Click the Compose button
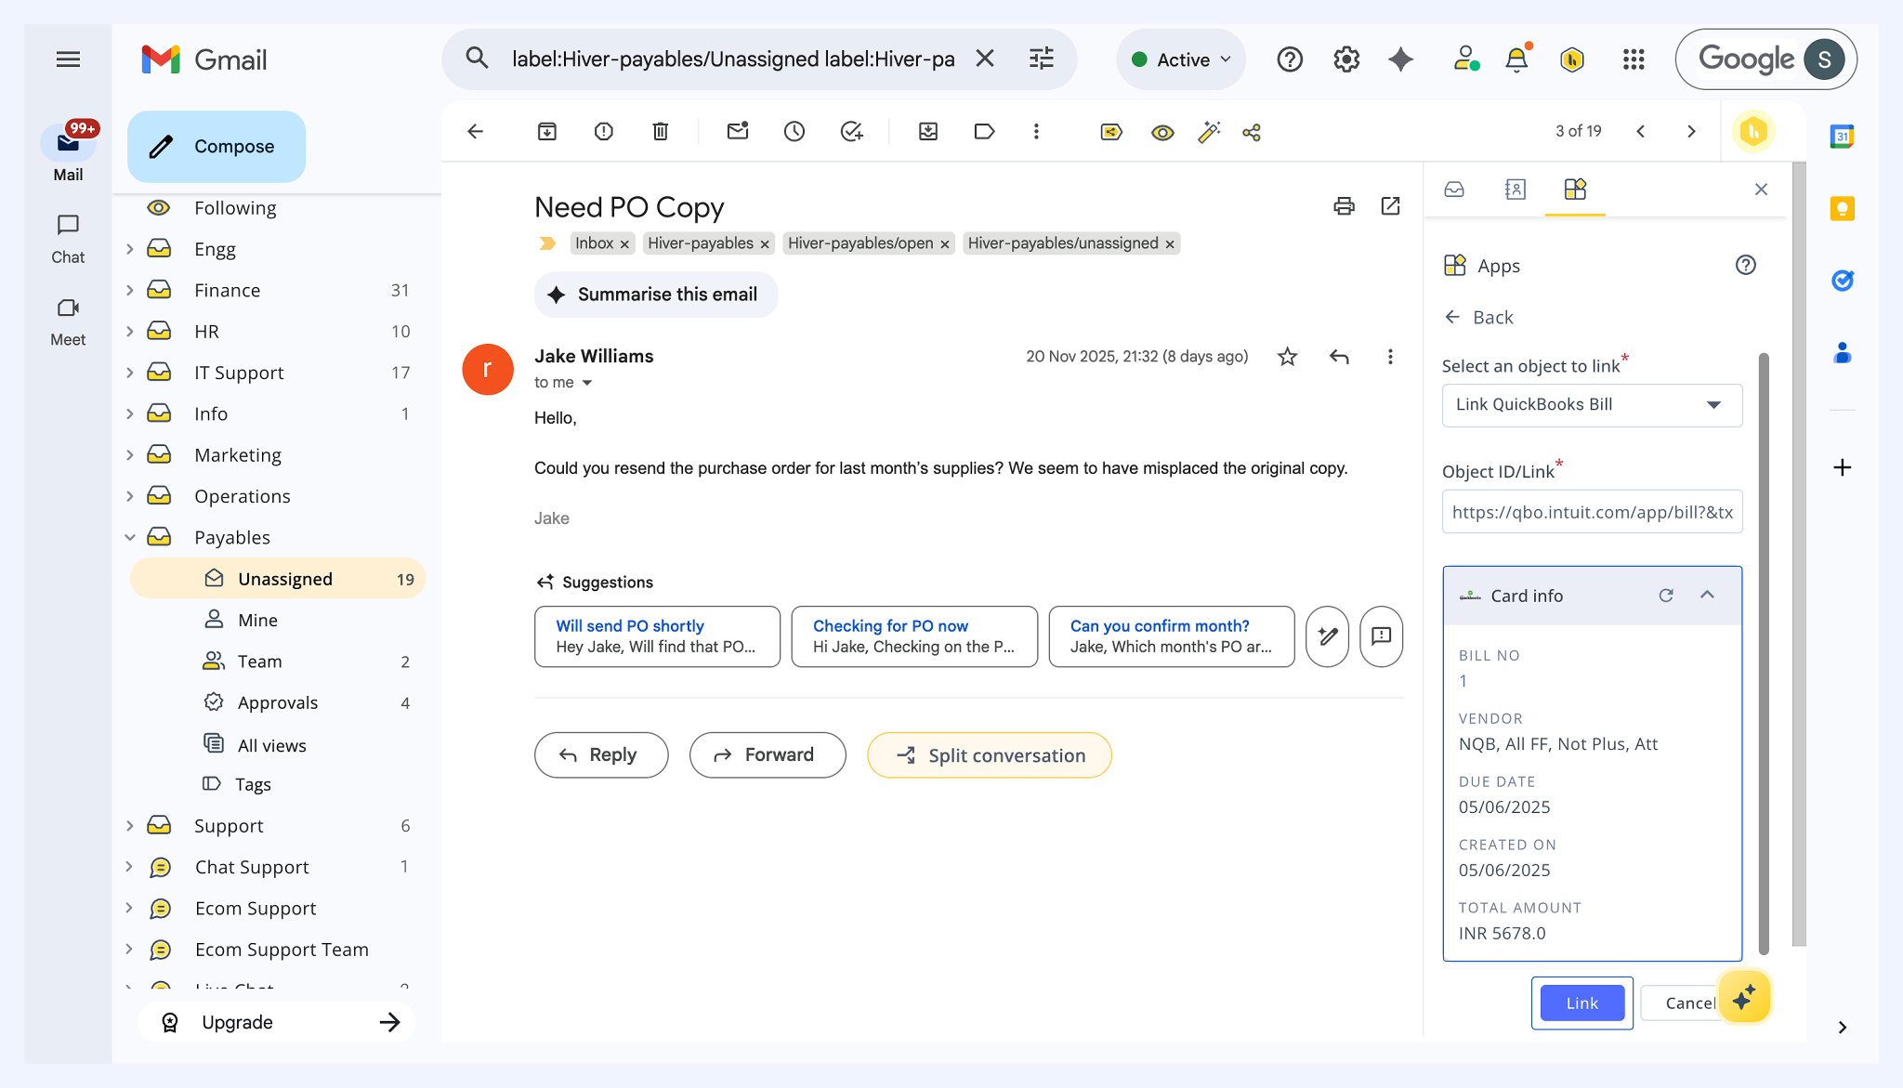 pyautogui.click(x=217, y=146)
